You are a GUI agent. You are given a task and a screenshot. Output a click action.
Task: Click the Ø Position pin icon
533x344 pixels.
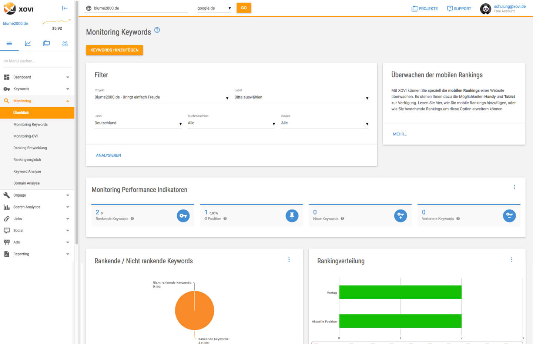[x=292, y=216]
